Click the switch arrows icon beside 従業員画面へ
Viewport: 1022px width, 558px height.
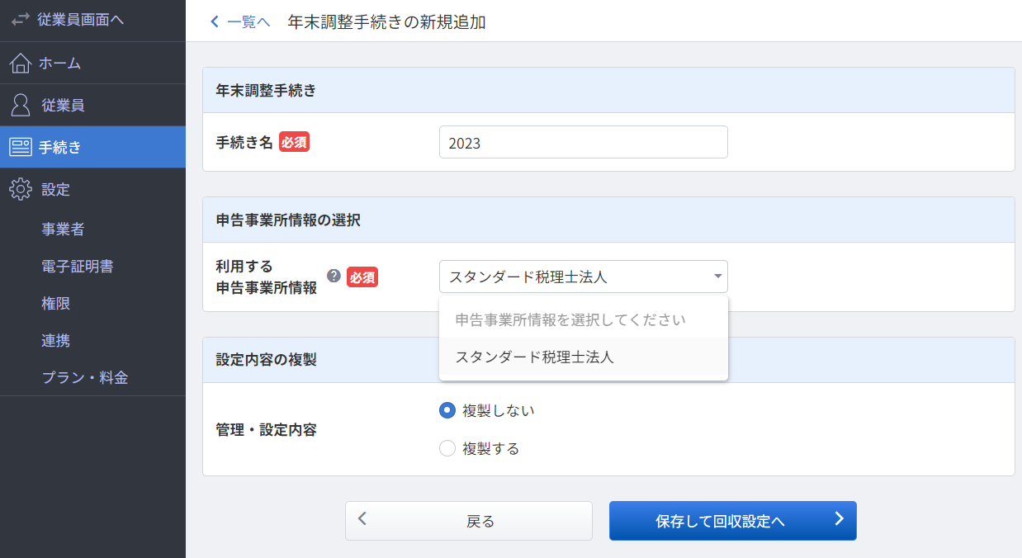pyautogui.click(x=20, y=21)
